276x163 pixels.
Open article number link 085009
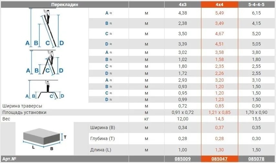click(x=183, y=159)
